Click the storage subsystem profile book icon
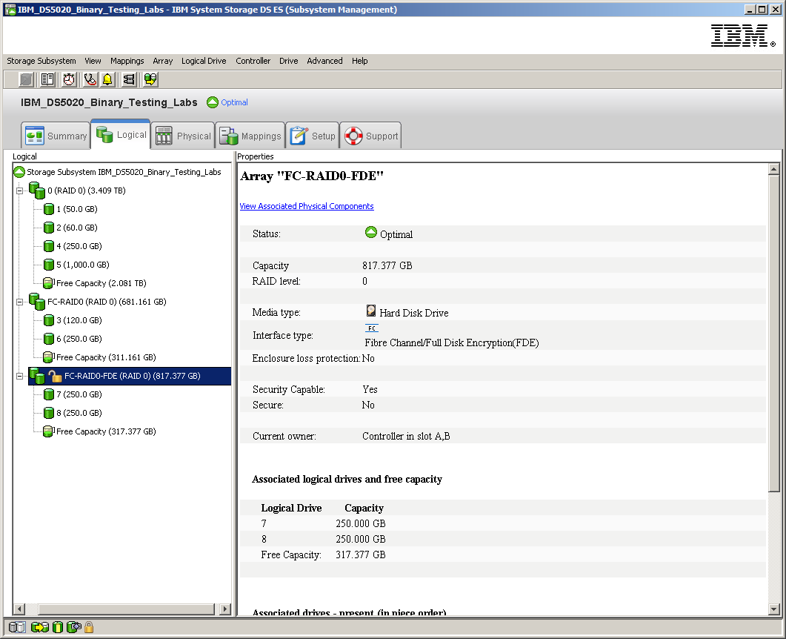This screenshot has height=639, width=786. tap(47, 79)
